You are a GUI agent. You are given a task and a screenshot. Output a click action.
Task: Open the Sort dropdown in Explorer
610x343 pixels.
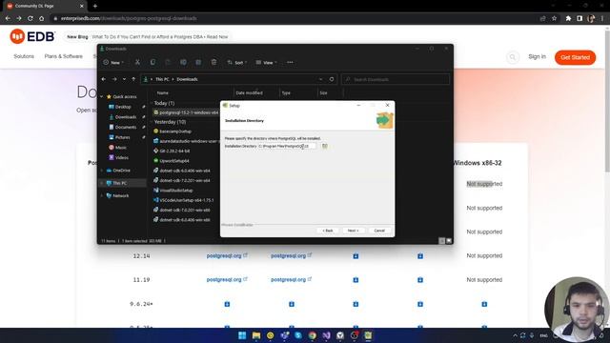click(237, 62)
